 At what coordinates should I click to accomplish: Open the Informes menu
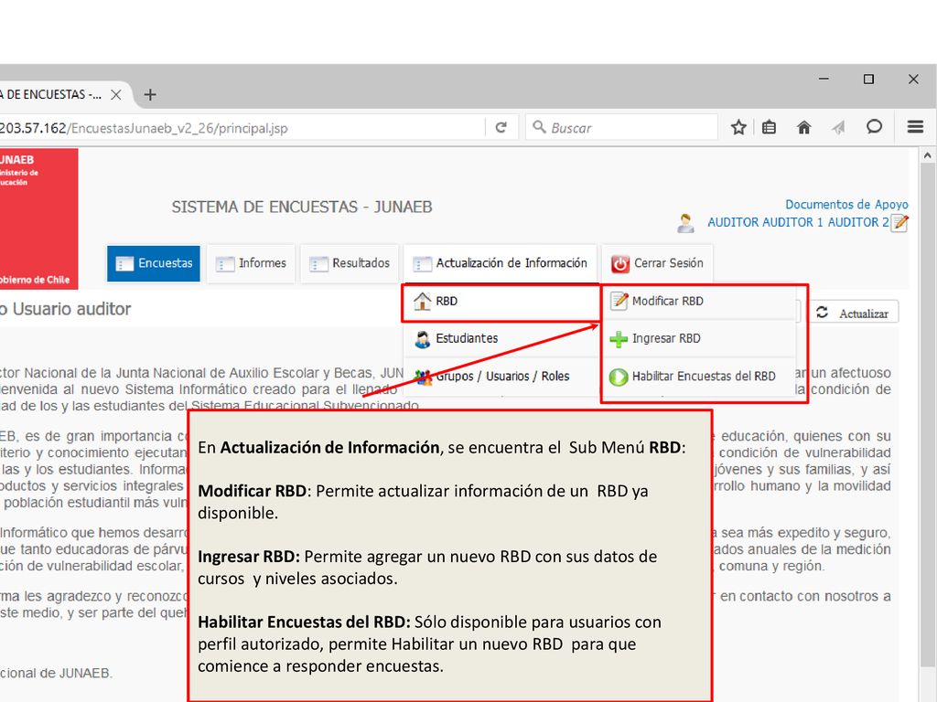click(x=251, y=263)
